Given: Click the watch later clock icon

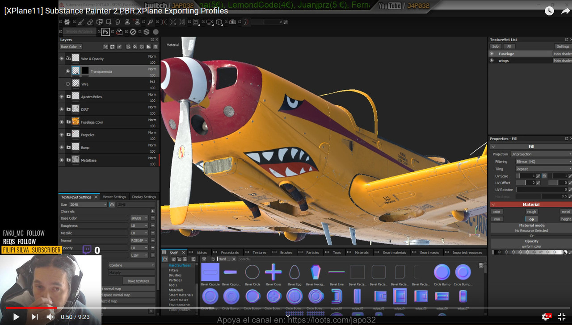Looking at the screenshot, I should click(x=549, y=11).
